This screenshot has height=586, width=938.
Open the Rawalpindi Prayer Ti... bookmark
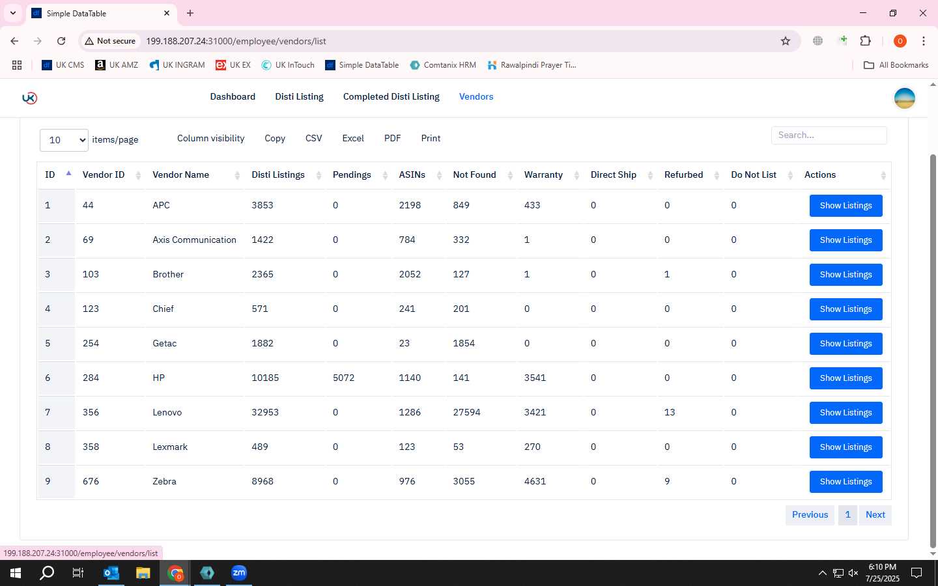[x=532, y=65]
